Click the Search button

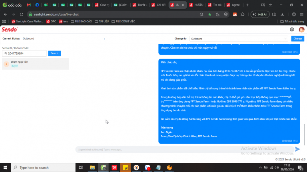54,53
